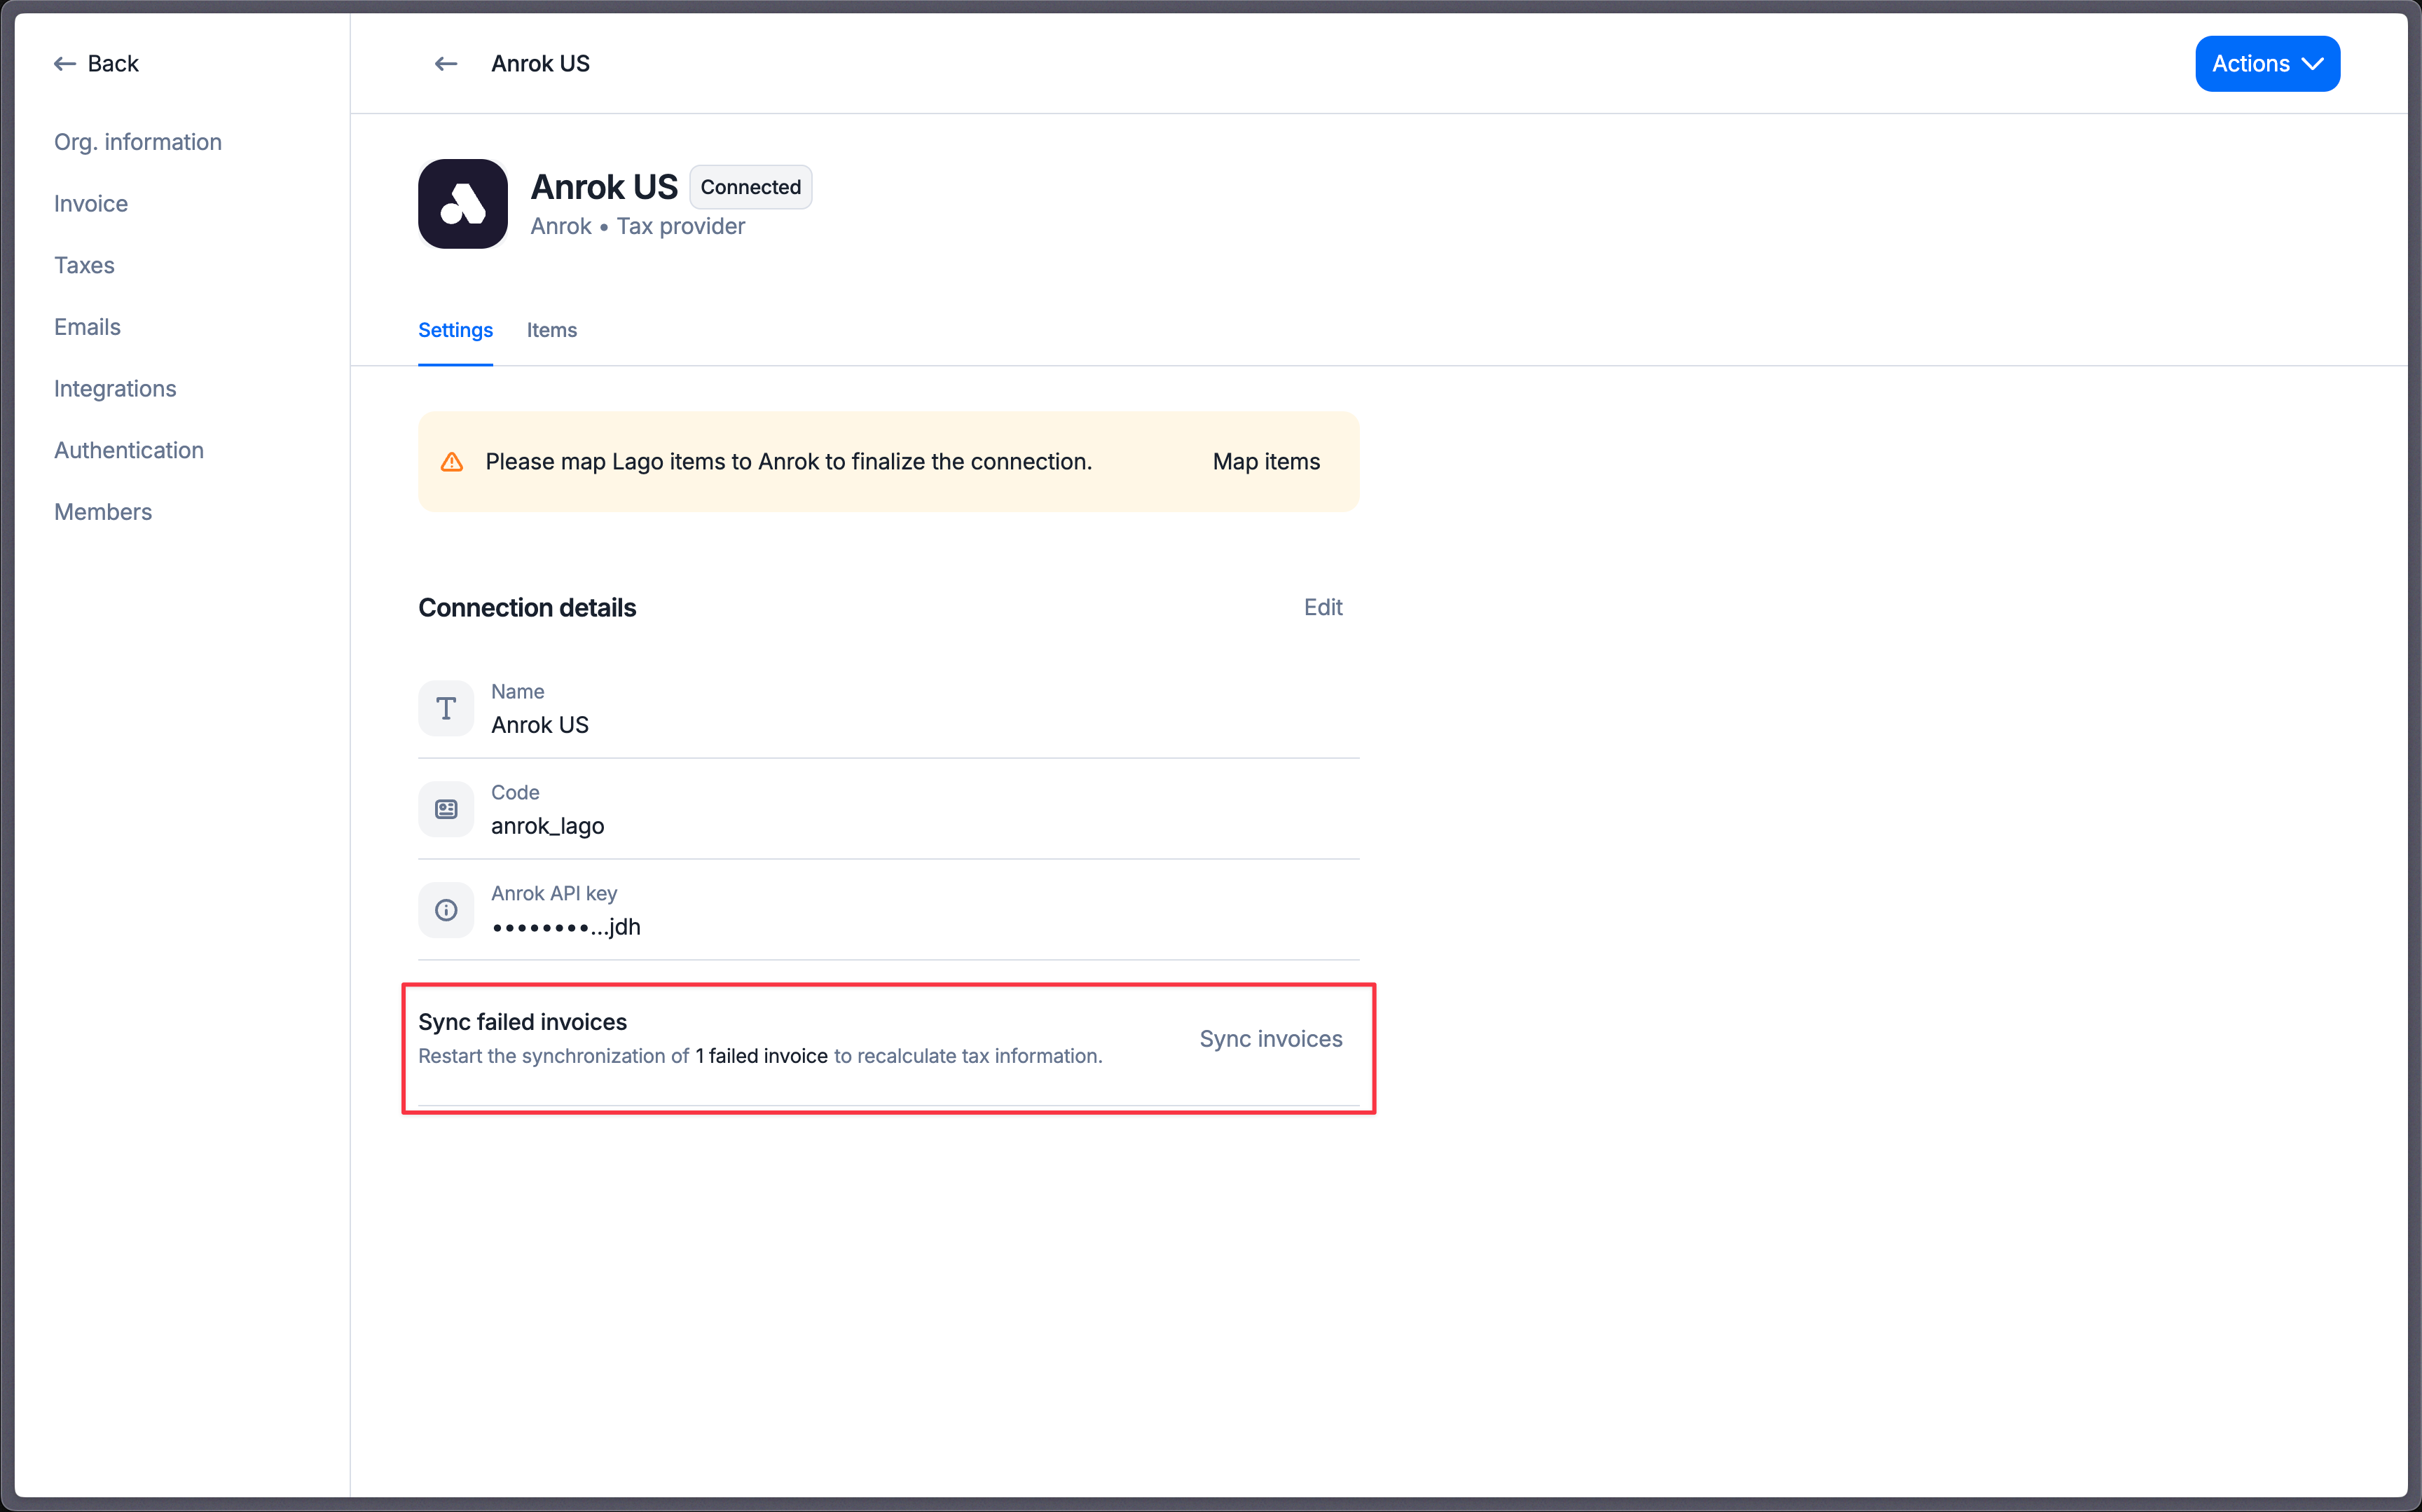
Task: Click the 'Please map Lago items to Anrok' message
Action: point(789,462)
